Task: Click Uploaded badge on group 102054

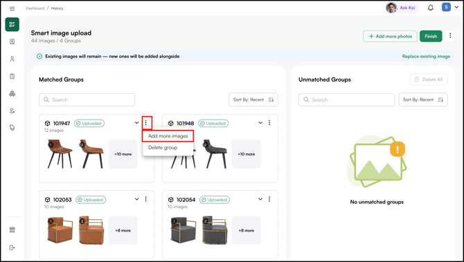Action: [215, 200]
